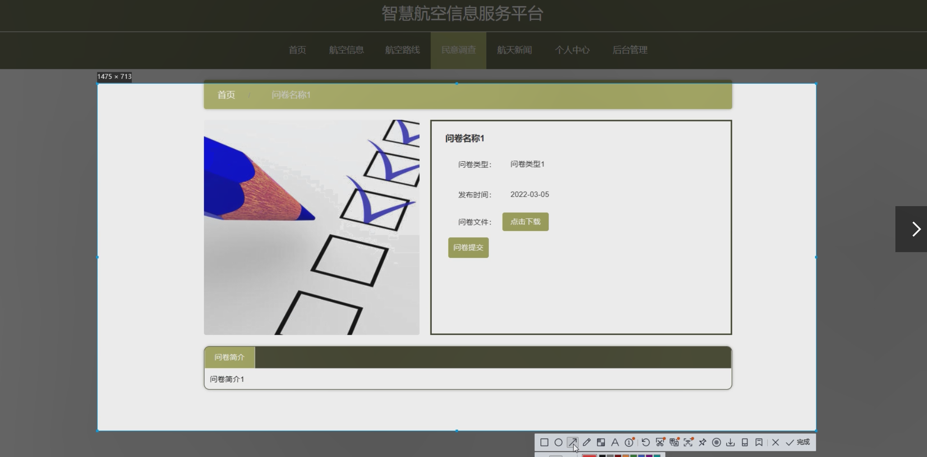Select the rectangle annotation tool
Screen dimensions: 927x457
pyautogui.click(x=544, y=442)
